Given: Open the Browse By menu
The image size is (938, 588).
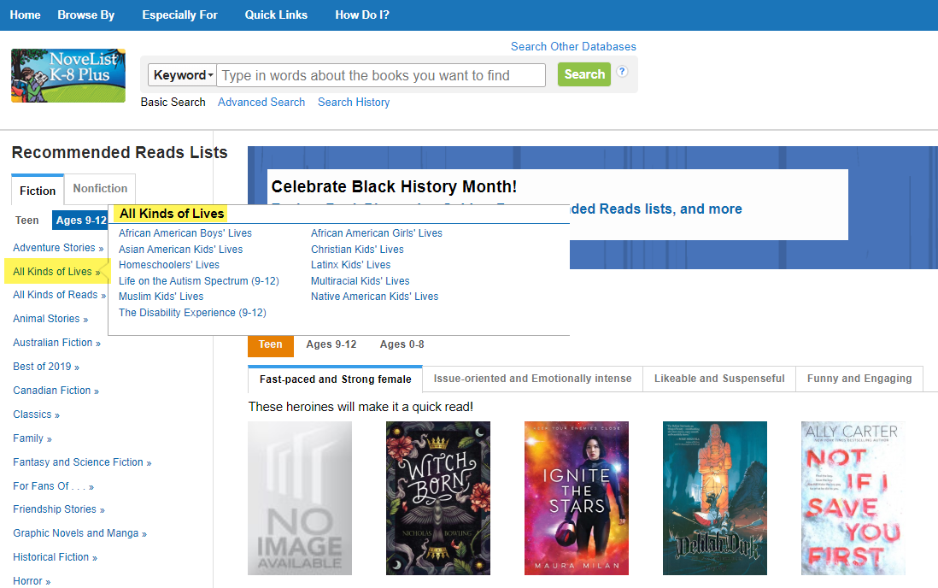Looking at the screenshot, I should (86, 15).
